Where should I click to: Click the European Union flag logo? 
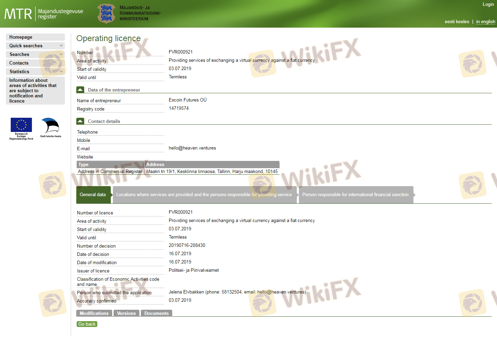(x=21, y=125)
